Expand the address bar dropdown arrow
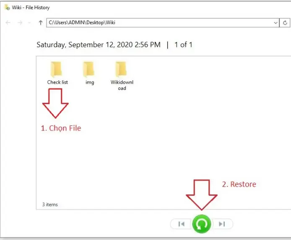291x240 pixels. 275,23
